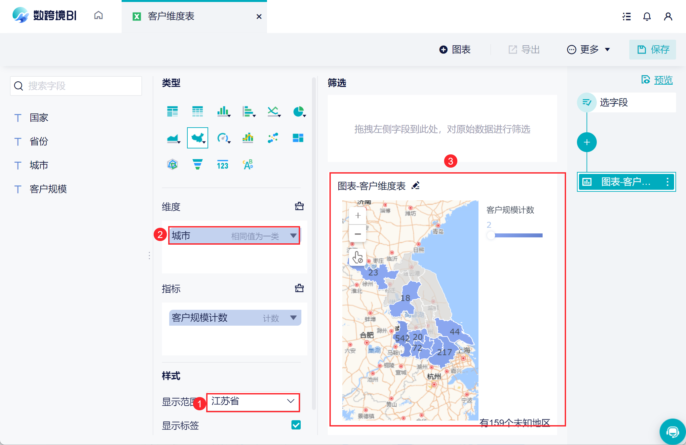Click the notification bell icon

(647, 17)
